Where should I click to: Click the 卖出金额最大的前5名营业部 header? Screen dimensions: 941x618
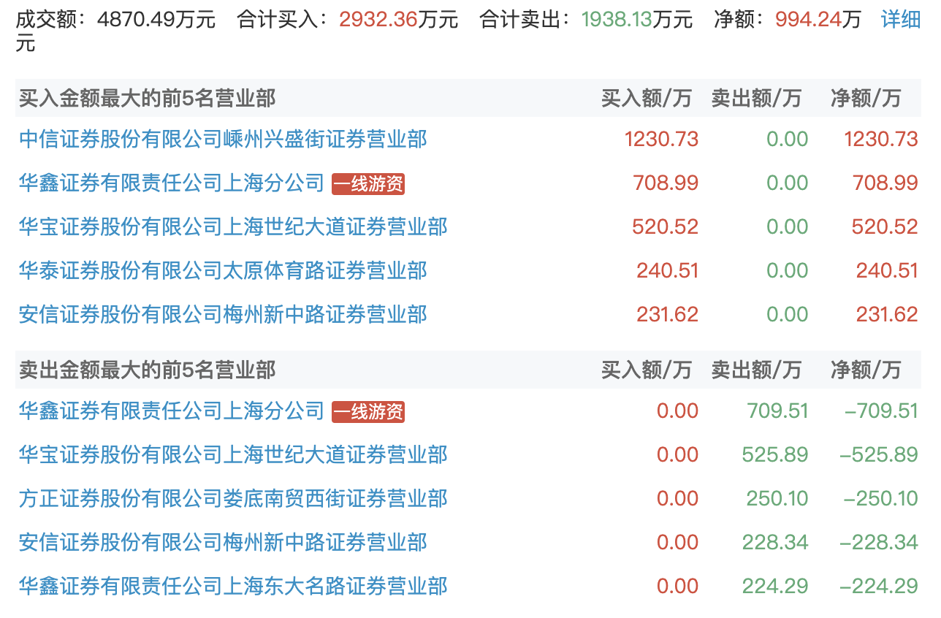[147, 370]
